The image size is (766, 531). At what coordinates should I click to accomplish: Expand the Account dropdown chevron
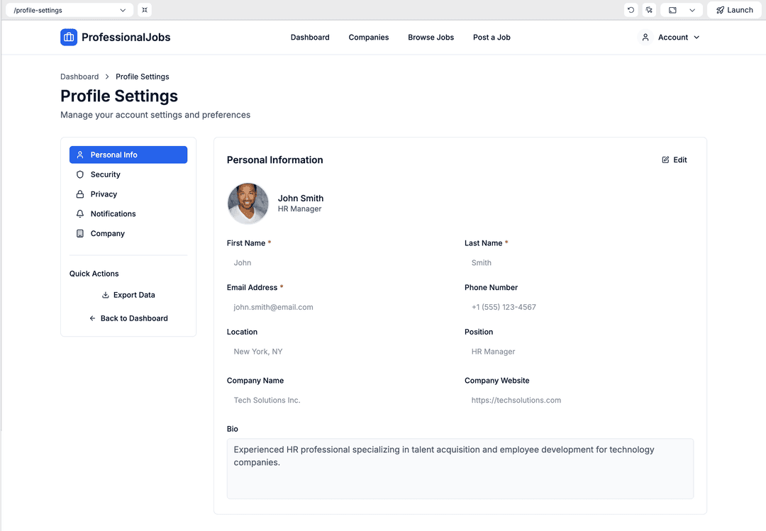696,38
